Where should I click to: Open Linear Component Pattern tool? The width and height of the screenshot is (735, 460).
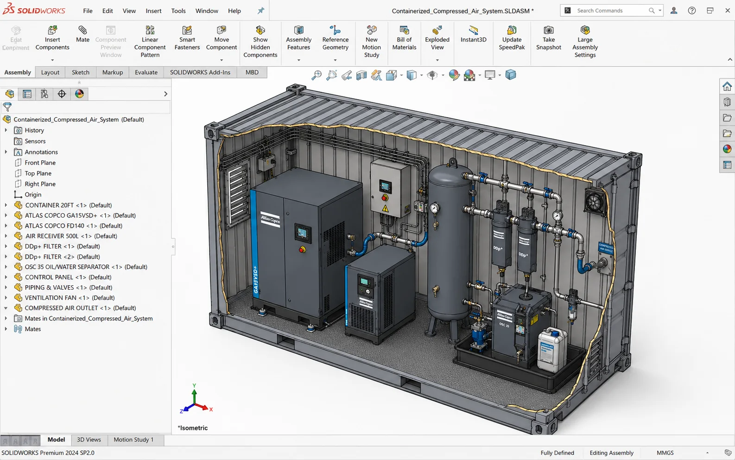coord(150,42)
